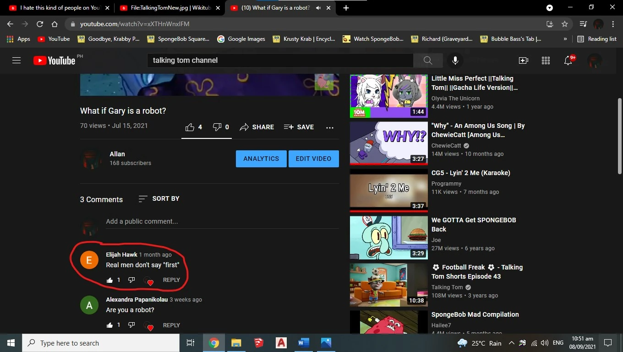
Task: Start a voice search with the microphone icon
Action: click(x=454, y=60)
